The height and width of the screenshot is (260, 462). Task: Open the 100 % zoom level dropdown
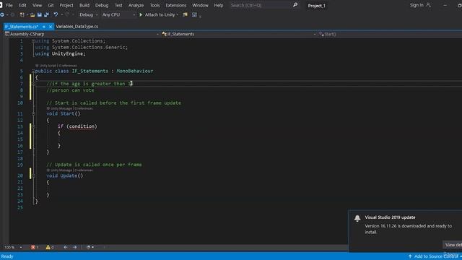[x=13, y=247]
